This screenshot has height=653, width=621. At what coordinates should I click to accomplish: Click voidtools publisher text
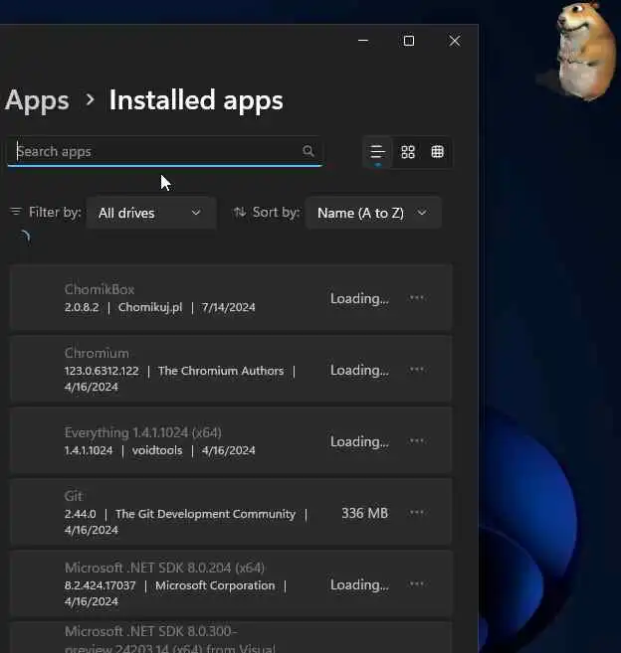coord(157,450)
